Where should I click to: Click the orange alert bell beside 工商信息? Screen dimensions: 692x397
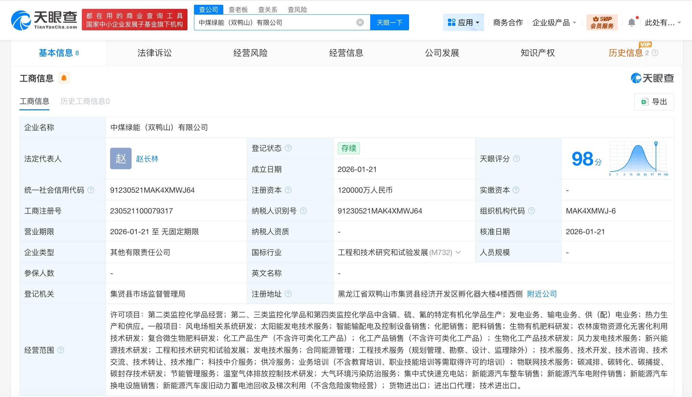tap(64, 78)
